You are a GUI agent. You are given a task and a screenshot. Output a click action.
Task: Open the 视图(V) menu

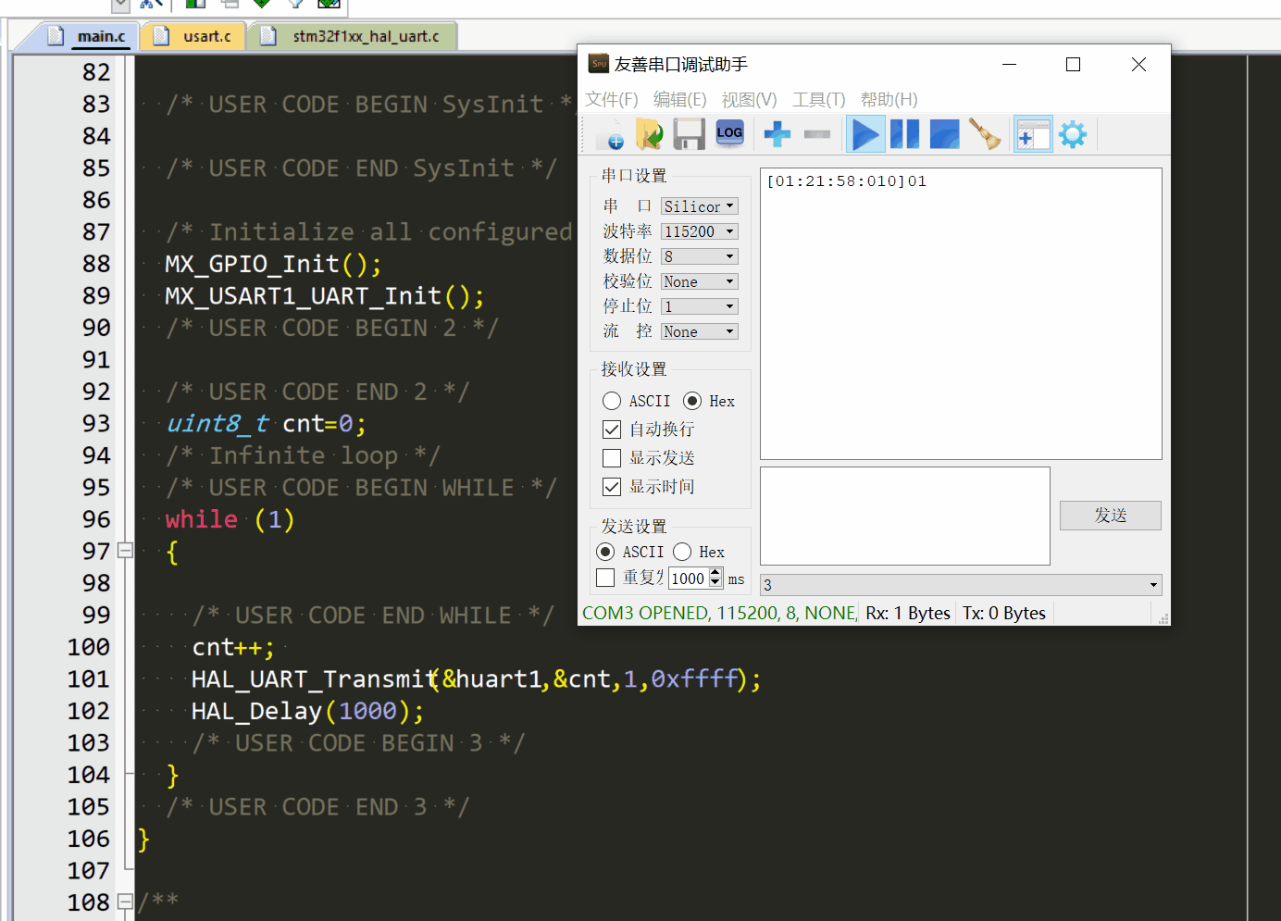pos(750,99)
